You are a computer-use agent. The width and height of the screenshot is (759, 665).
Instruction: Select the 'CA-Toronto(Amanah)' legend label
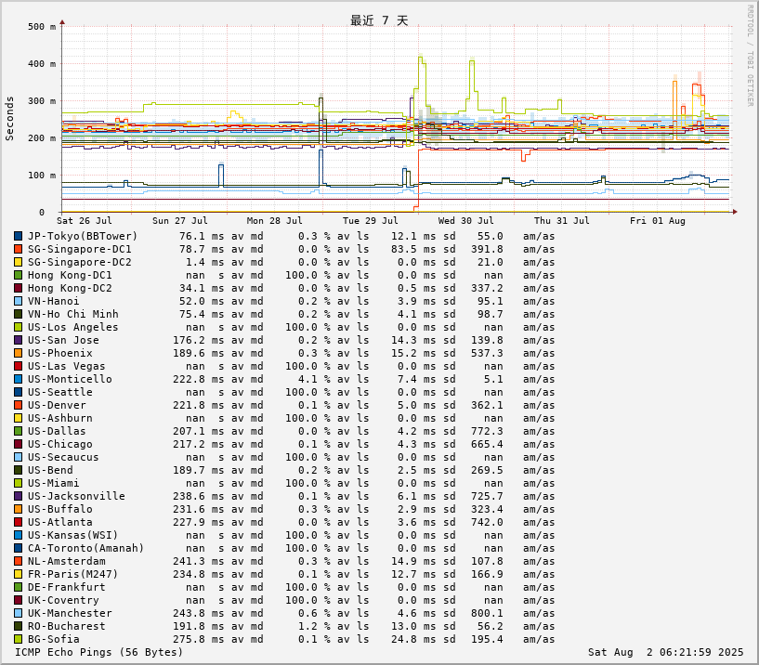86,548
